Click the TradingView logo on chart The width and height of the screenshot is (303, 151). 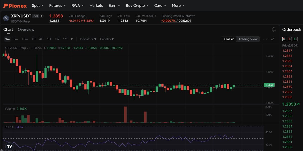(x=9, y=146)
